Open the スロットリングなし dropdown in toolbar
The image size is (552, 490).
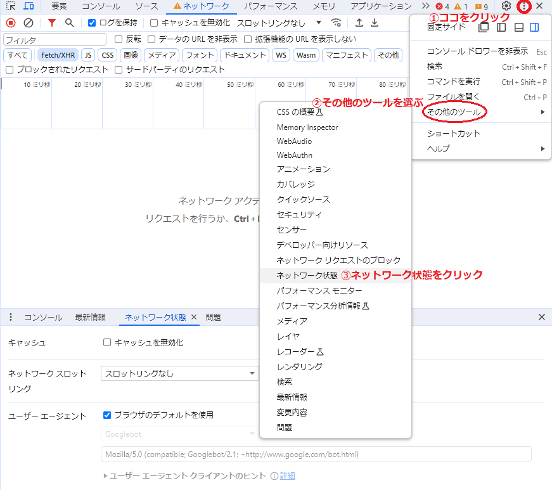279,23
